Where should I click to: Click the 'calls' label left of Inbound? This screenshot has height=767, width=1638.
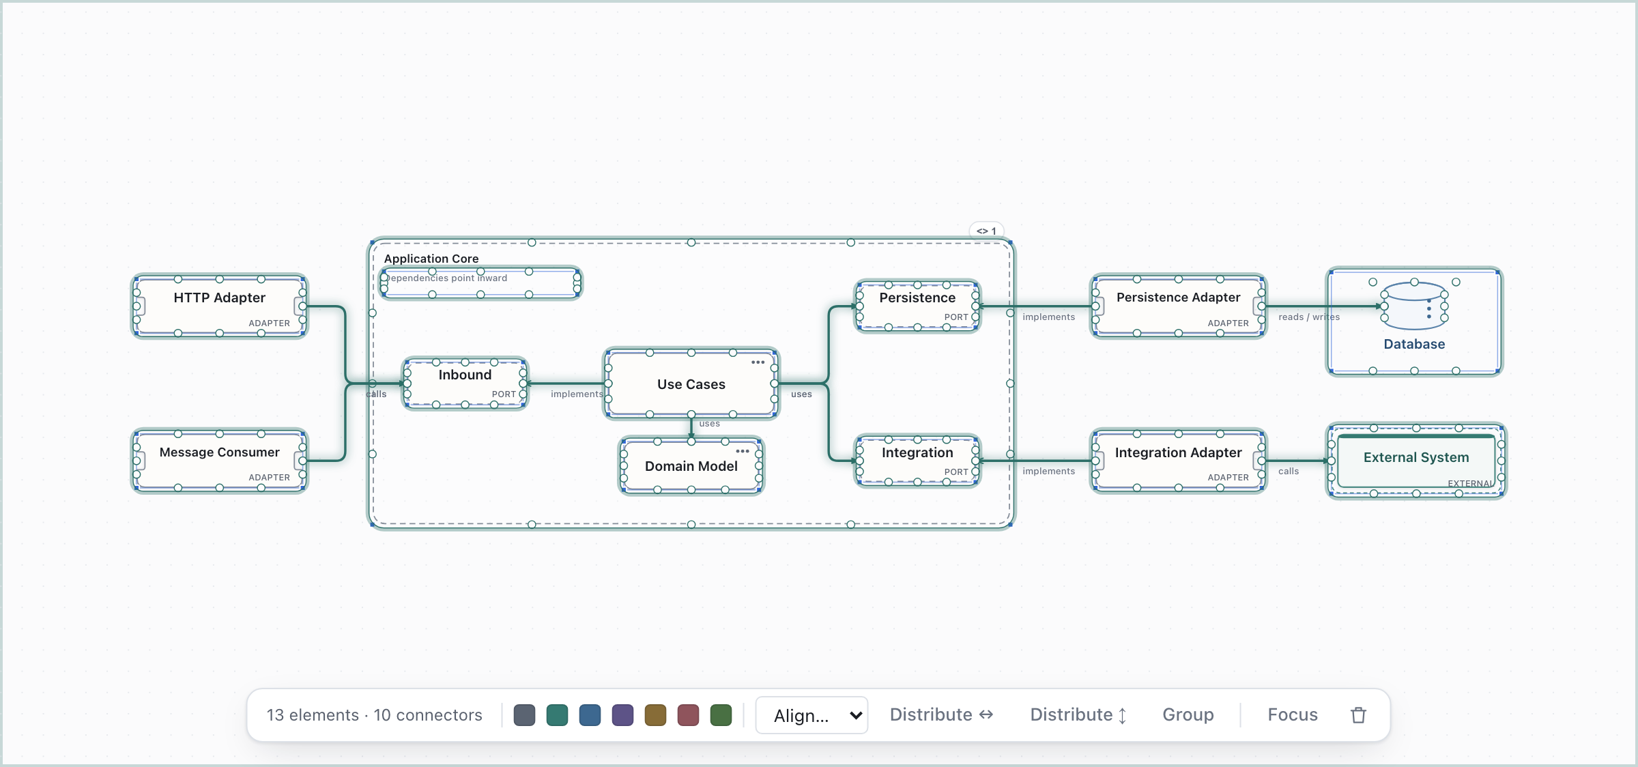coord(376,394)
